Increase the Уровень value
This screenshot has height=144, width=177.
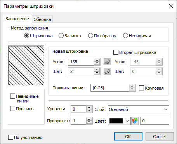click(x=89, y=108)
